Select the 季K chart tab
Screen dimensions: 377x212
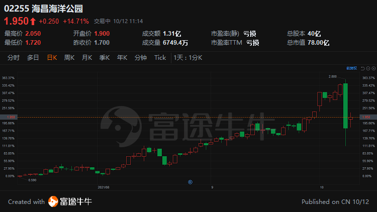[105, 58]
